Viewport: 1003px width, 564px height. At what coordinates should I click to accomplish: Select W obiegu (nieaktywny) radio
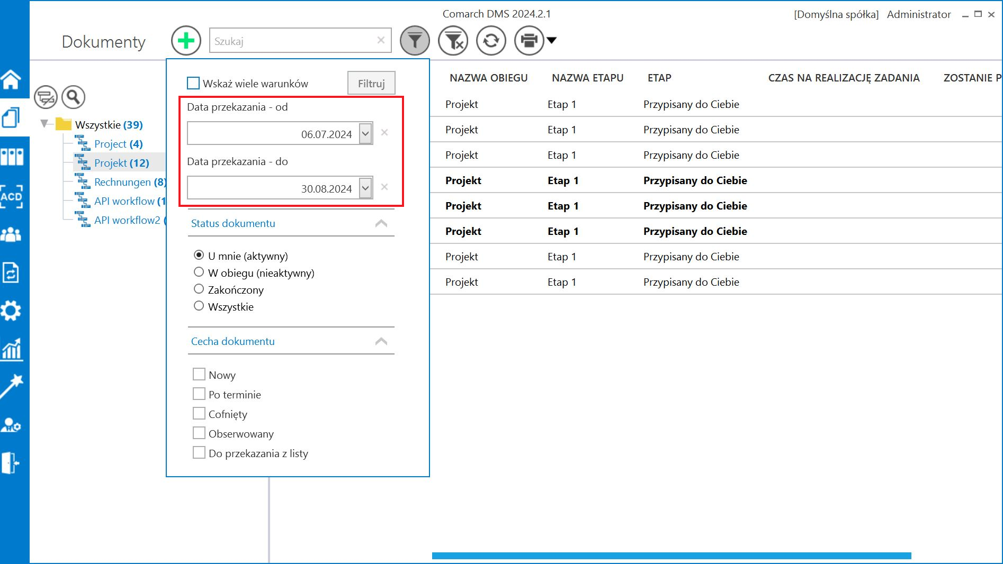[199, 272]
